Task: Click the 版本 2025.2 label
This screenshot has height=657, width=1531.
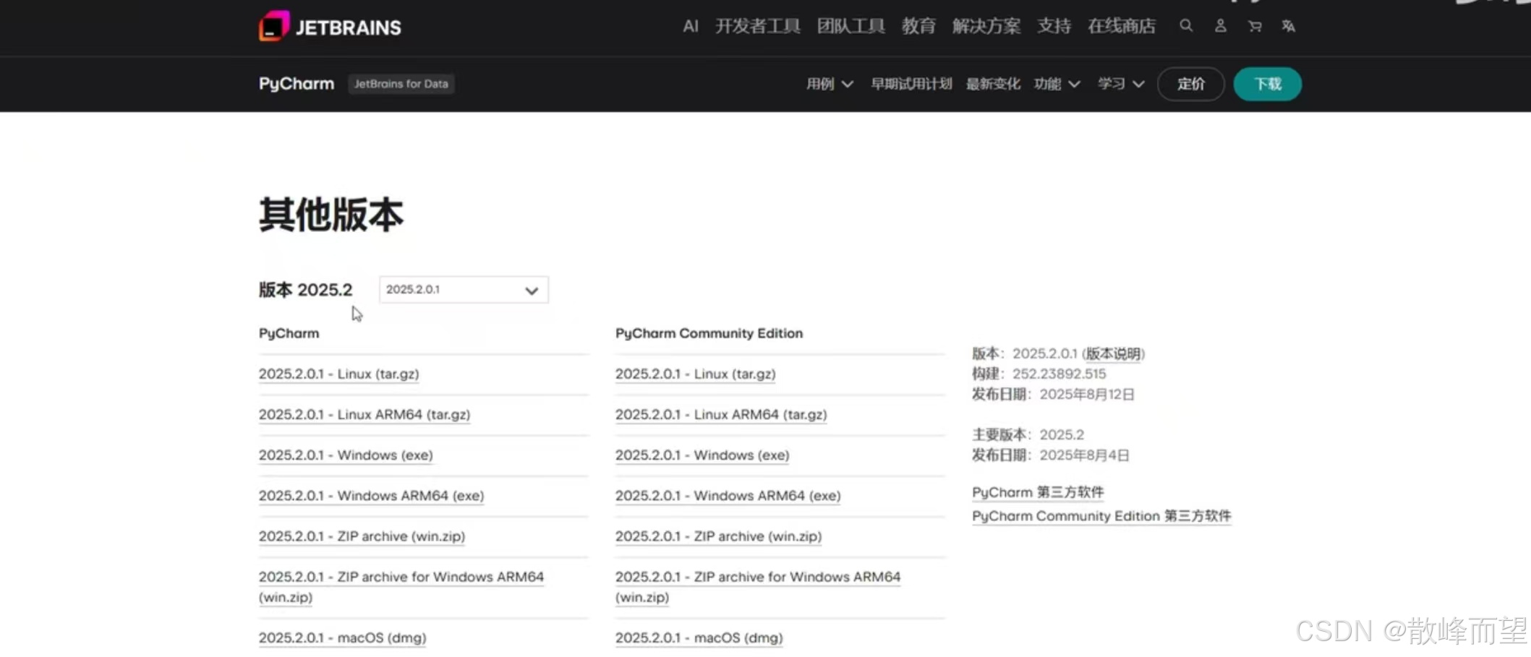Action: (x=306, y=290)
